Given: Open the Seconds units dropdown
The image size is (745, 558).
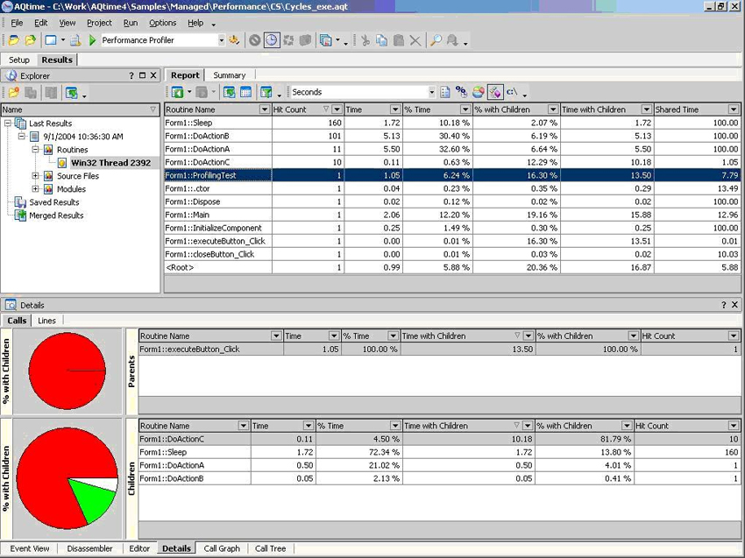Looking at the screenshot, I should [x=431, y=92].
